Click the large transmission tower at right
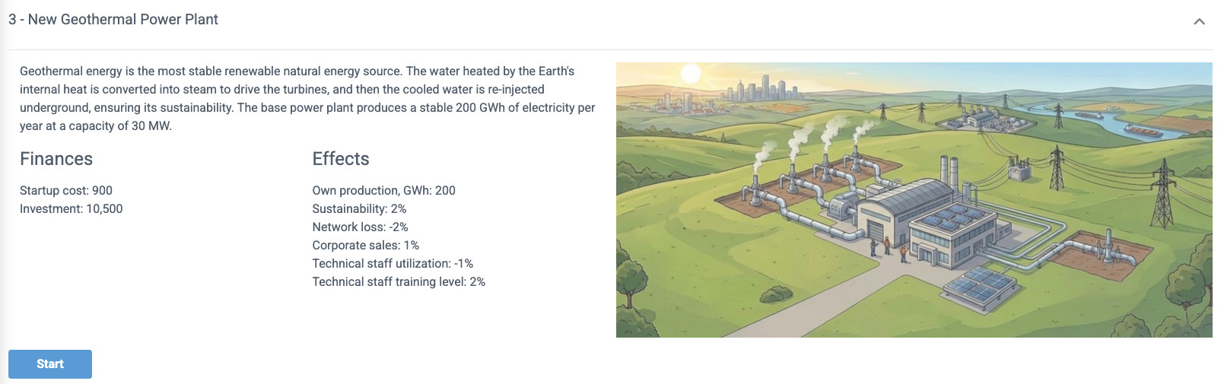This screenshot has width=1221, height=384. (1162, 192)
